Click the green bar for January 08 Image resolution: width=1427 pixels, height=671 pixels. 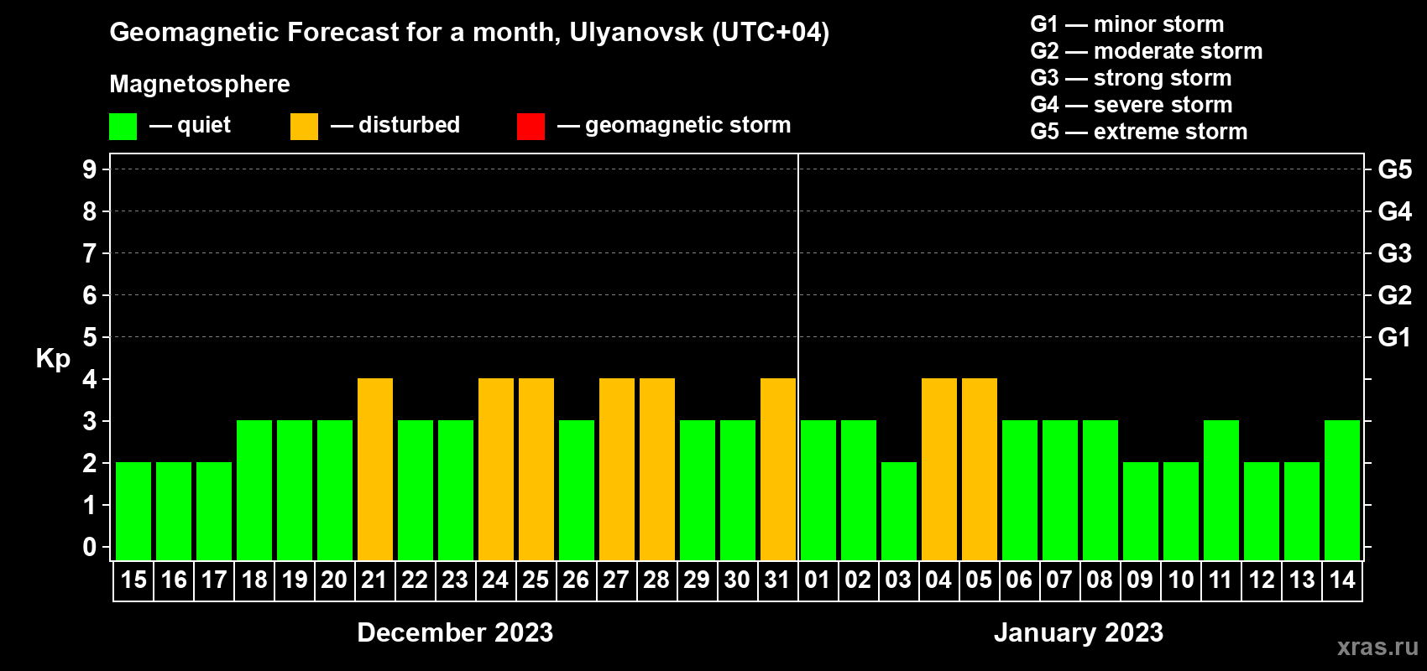pos(1100,490)
